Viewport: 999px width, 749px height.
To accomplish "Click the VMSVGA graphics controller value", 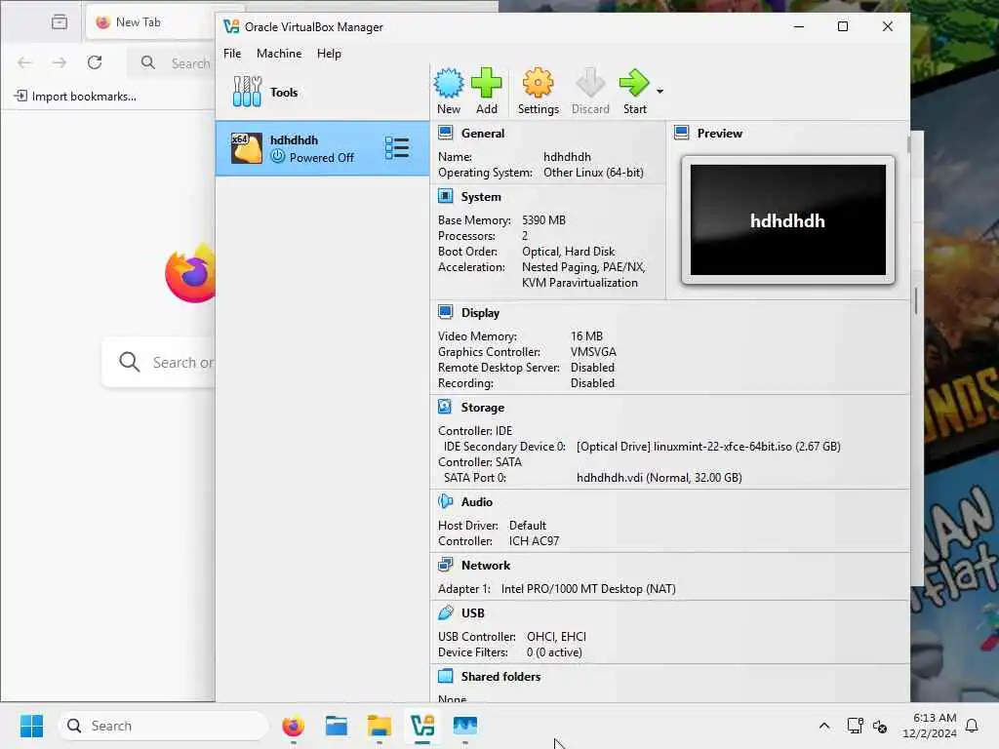I will point(593,352).
